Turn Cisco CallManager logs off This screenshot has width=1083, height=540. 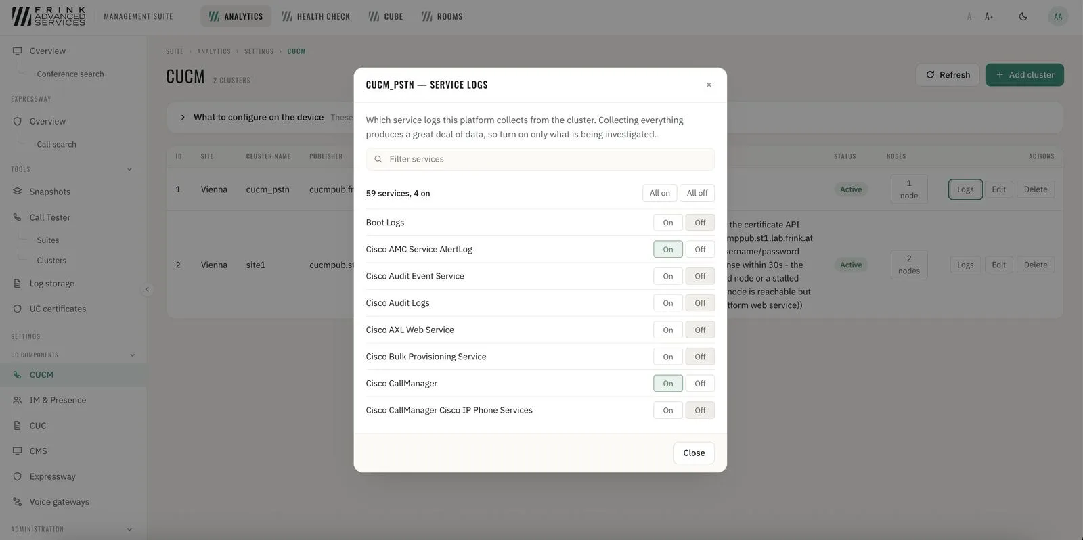(x=700, y=384)
